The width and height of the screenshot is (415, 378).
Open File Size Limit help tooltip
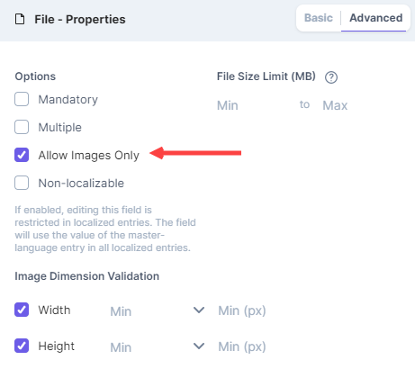point(331,77)
